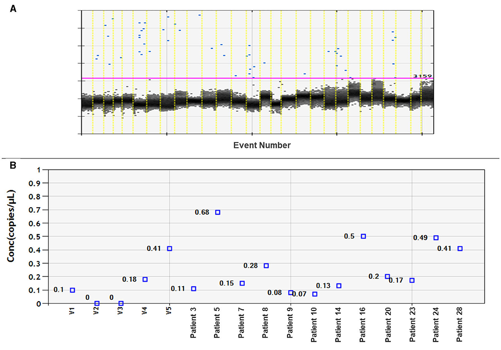Click the y-axis tick label 1
The width and height of the screenshot is (501, 350).
39,170
